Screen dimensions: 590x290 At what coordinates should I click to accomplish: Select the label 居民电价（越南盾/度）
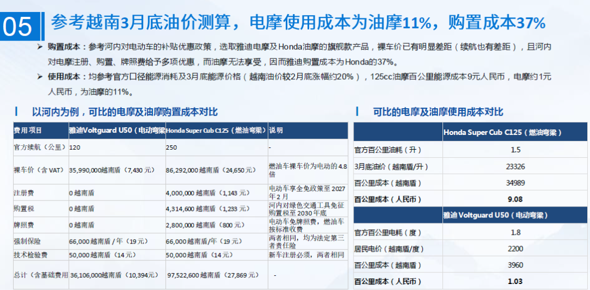click(x=390, y=248)
